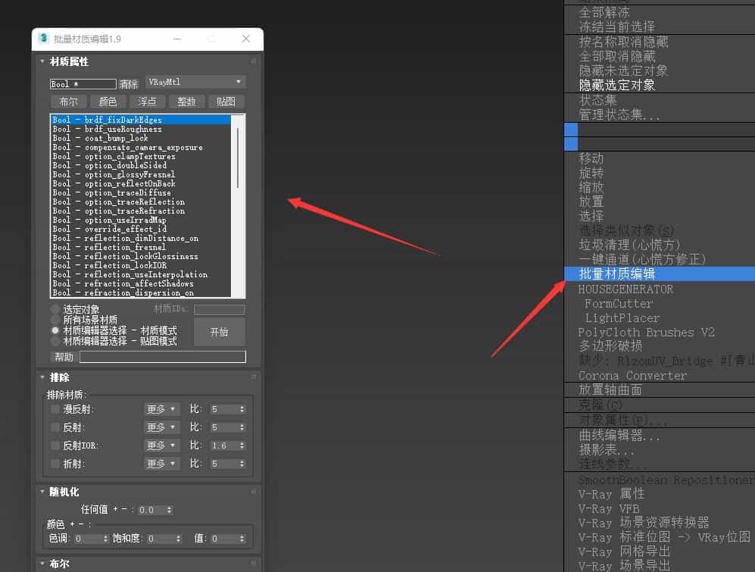
Task: Click the property list vertical scrollbar
Action: pos(238,158)
